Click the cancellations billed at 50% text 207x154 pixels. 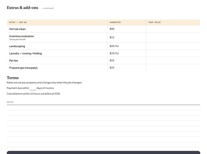pyautogui.click(x=34, y=94)
